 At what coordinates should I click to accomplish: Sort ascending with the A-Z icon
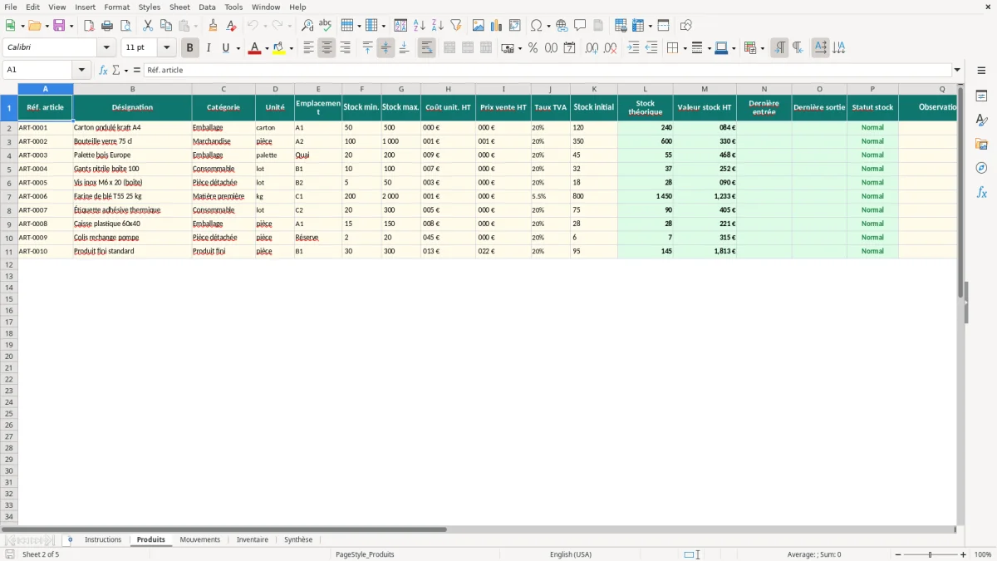(x=419, y=26)
